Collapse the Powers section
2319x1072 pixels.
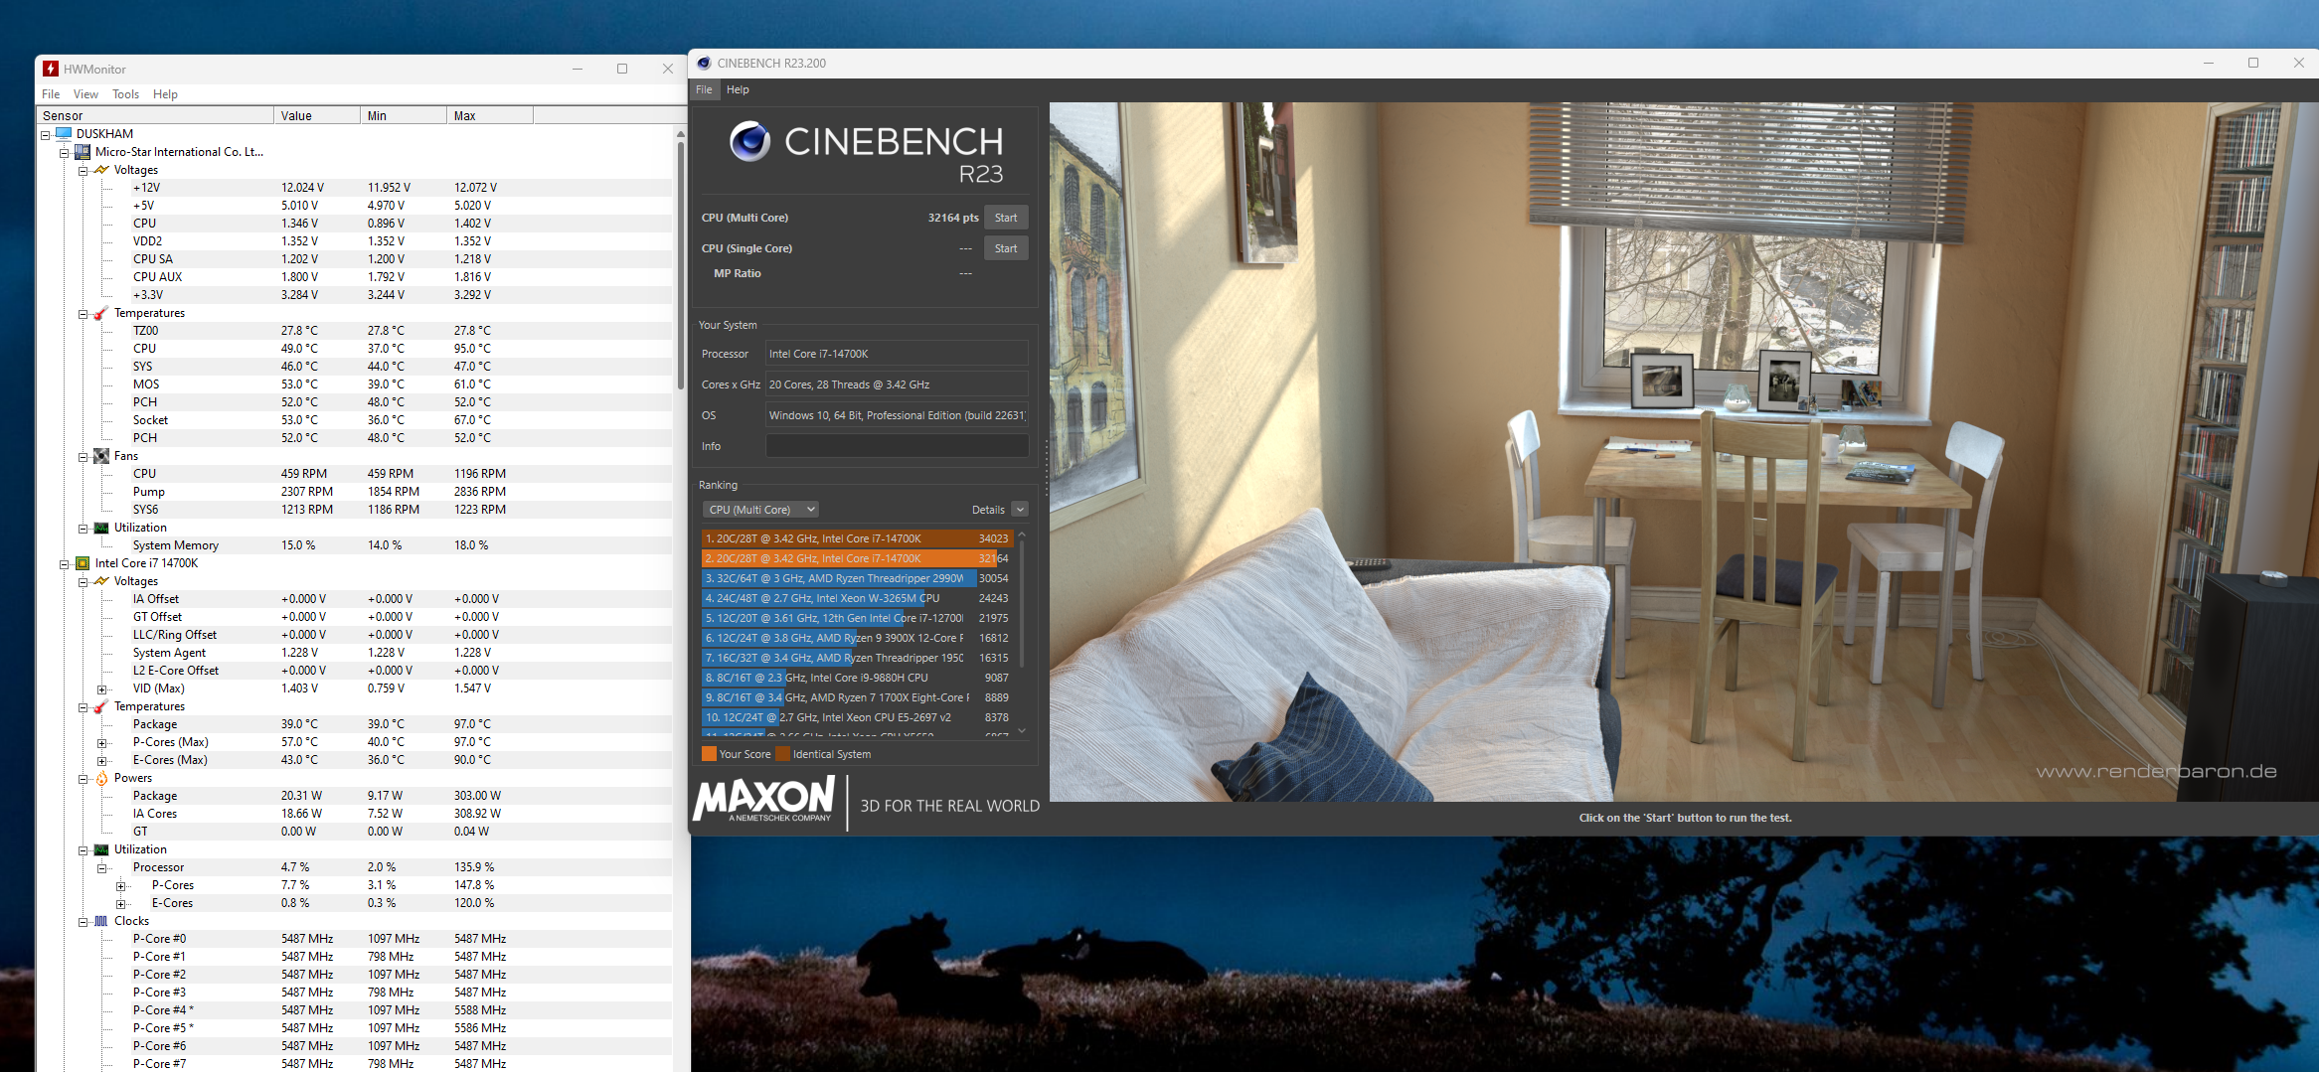click(x=83, y=778)
